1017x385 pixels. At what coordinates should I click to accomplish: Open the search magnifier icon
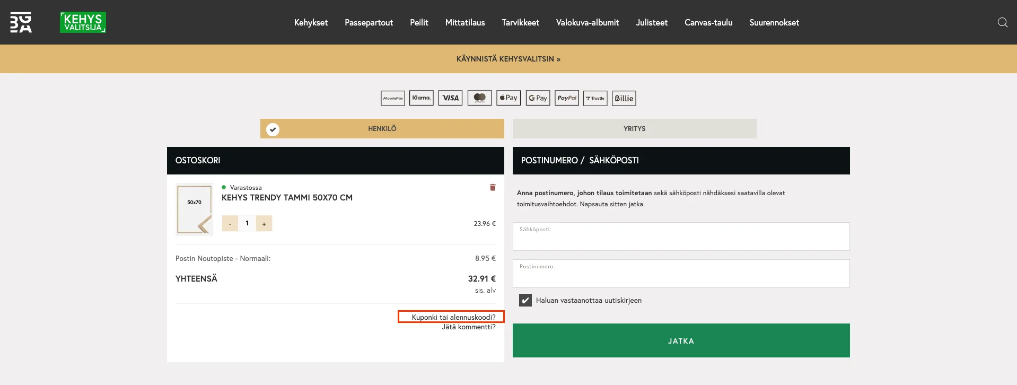[x=1002, y=22]
